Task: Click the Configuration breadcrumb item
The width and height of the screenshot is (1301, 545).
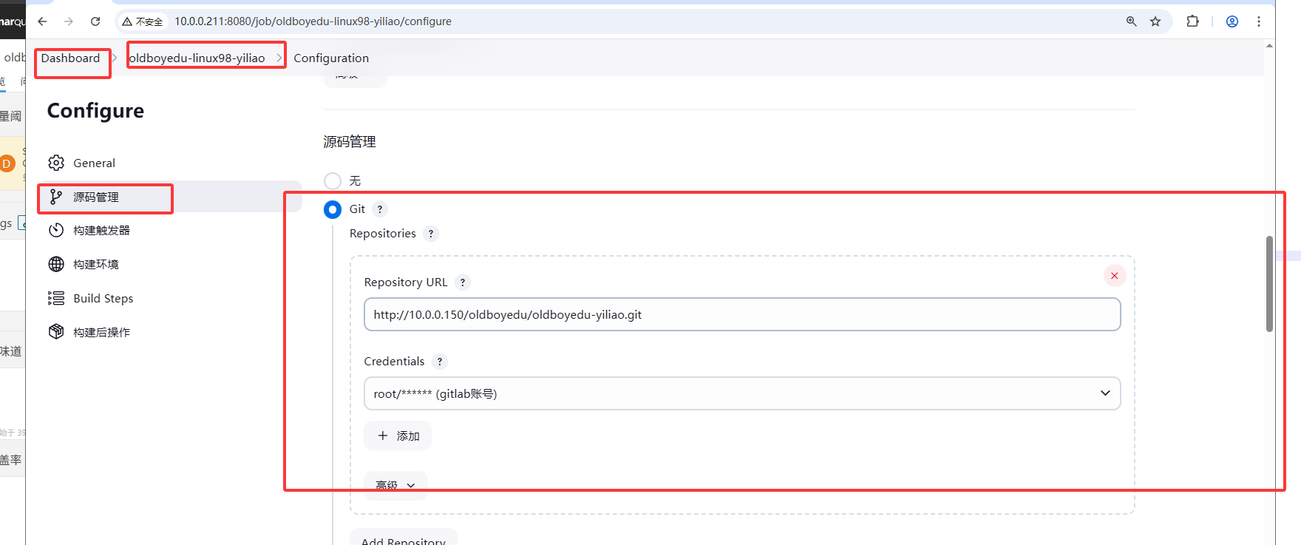Action: point(331,58)
